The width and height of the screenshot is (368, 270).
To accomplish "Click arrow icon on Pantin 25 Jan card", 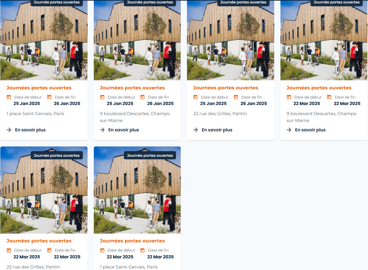I will pos(195,130).
